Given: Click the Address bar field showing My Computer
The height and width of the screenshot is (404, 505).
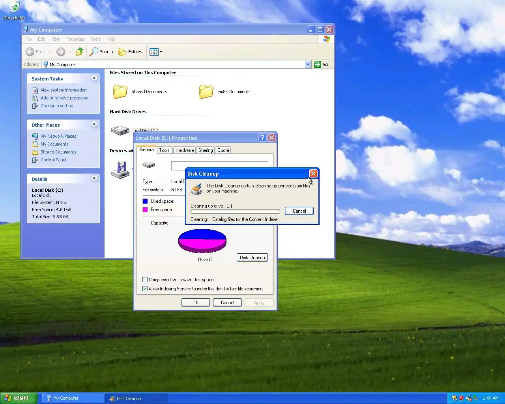Looking at the screenshot, I should (x=177, y=64).
